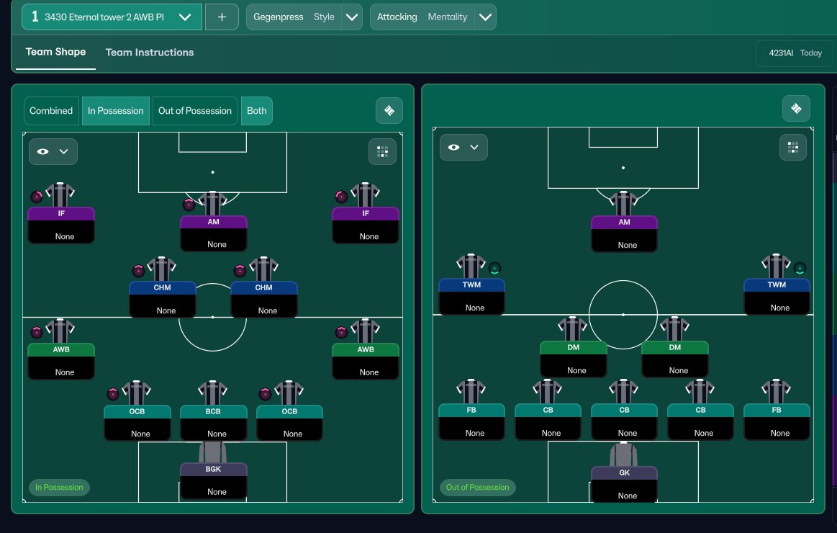Toggle the Combined view
The image size is (837, 533).
(51, 110)
